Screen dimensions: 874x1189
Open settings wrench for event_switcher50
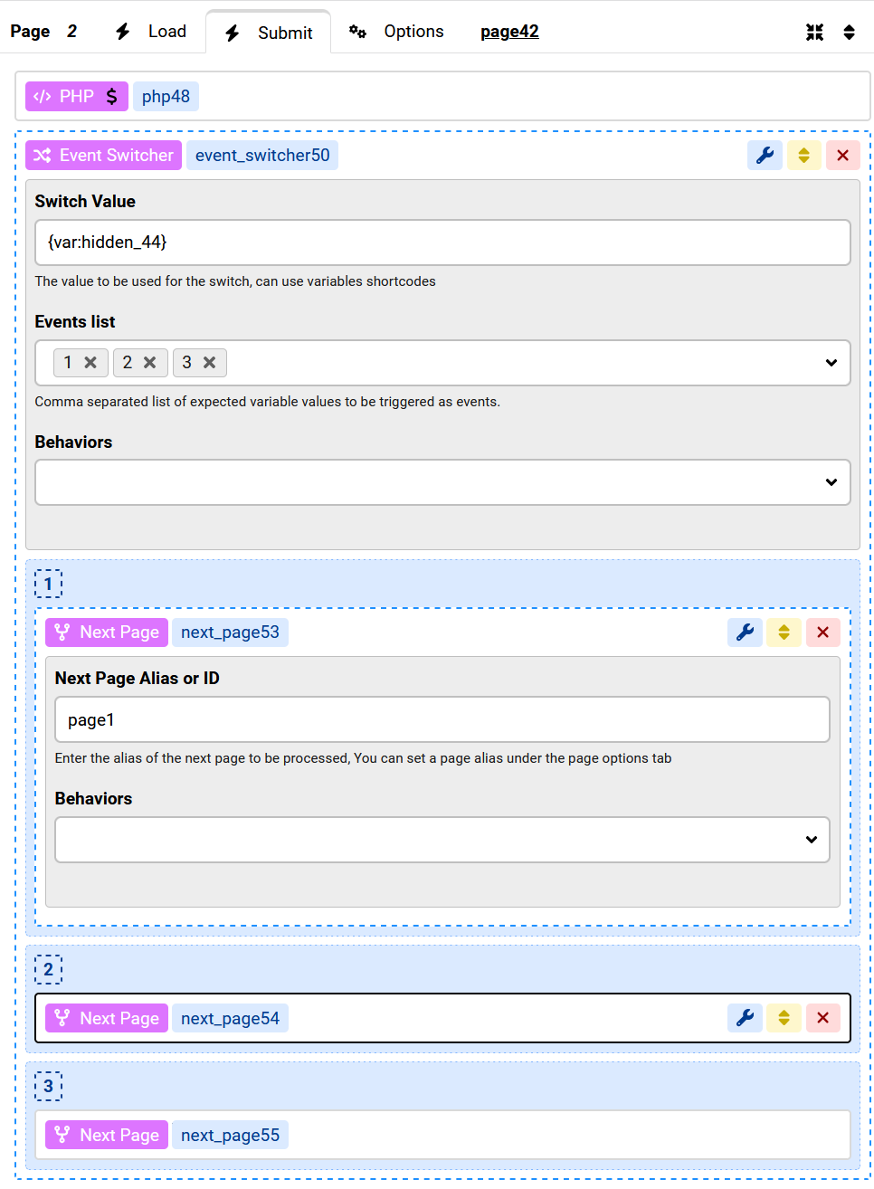[x=765, y=156]
